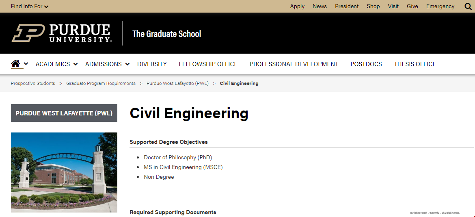Click the Apply link in top bar
Screen dimensions: 475x217
pos(297,6)
